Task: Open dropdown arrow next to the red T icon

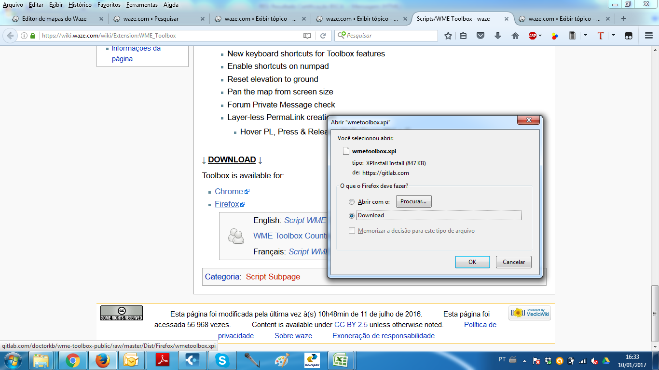Action: point(613,36)
